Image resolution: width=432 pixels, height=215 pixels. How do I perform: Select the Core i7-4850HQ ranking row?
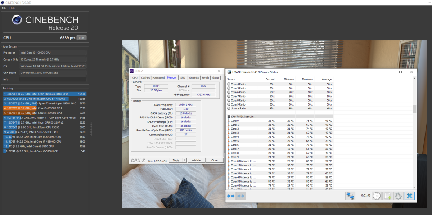point(45,142)
